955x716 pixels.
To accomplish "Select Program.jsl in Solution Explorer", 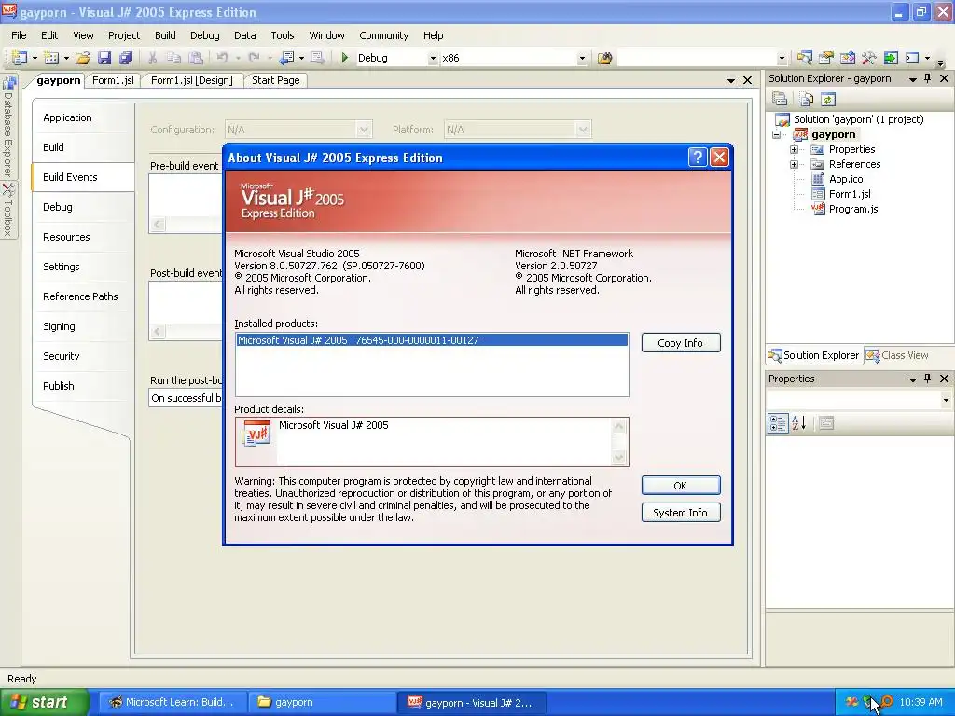I will pos(854,209).
